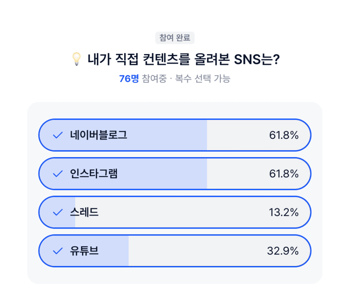The width and height of the screenshot is (356, 308).
Task: Click the checkmark icon beside 유튜브
Action: (58, 251)
